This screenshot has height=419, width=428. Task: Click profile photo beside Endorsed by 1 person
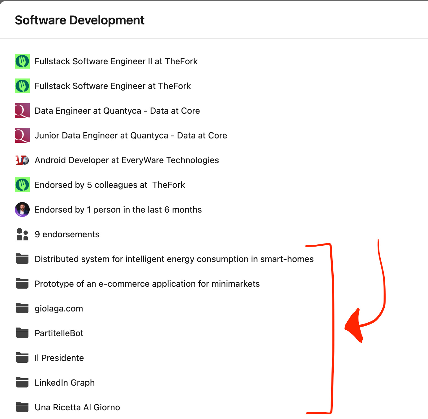tap(22, 209)
